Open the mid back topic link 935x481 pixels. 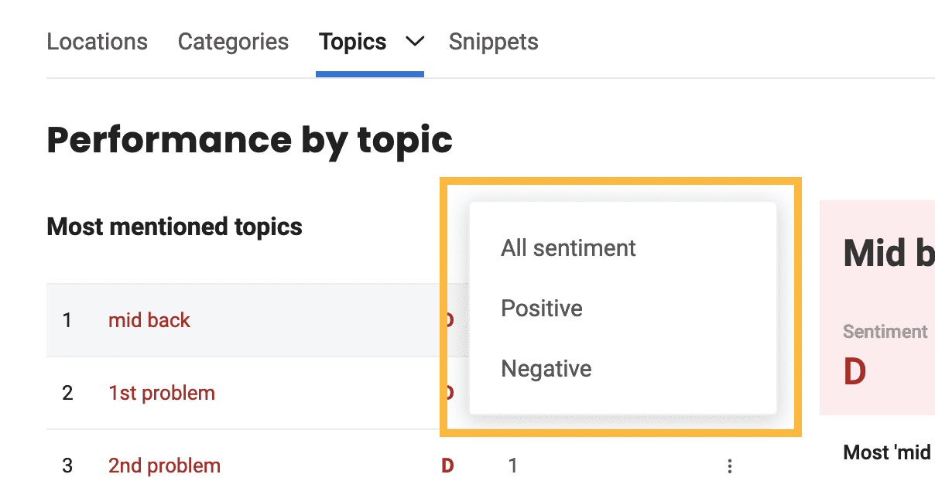(x=149, y=320)
